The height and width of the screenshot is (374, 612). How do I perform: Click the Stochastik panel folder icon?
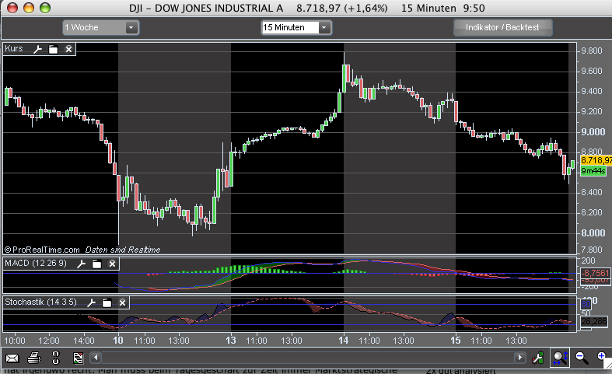click(x=107, y=302)
